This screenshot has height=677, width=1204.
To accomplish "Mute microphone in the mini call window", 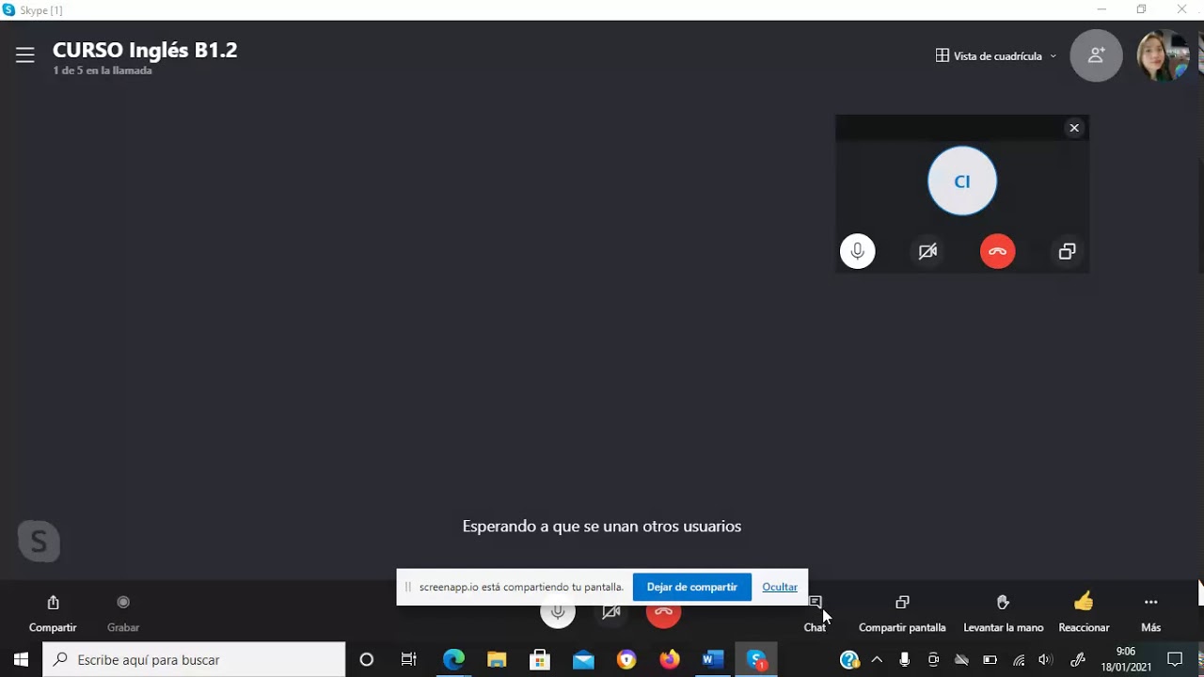I will 857,251.
